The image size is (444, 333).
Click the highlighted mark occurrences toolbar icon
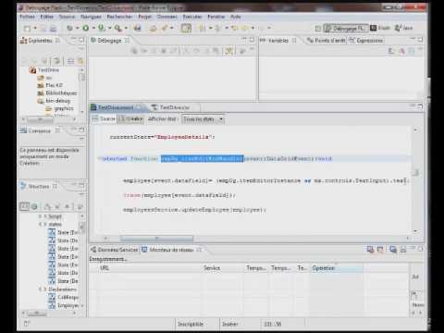point(186,28)
